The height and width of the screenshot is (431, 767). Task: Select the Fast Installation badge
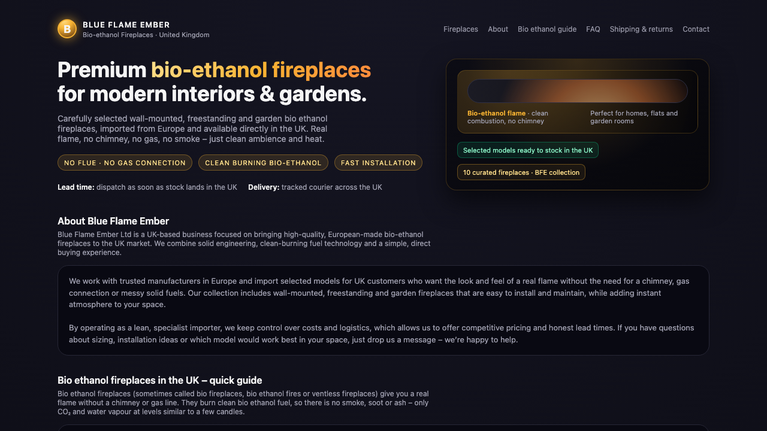coord(378,163)
